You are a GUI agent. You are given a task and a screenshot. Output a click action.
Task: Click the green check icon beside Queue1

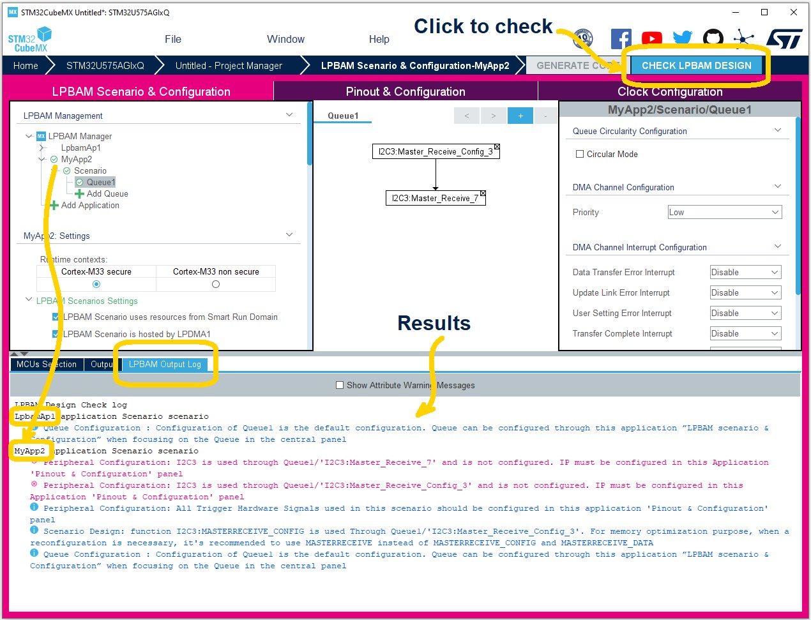pyautogui.click(x=79, y=183)
